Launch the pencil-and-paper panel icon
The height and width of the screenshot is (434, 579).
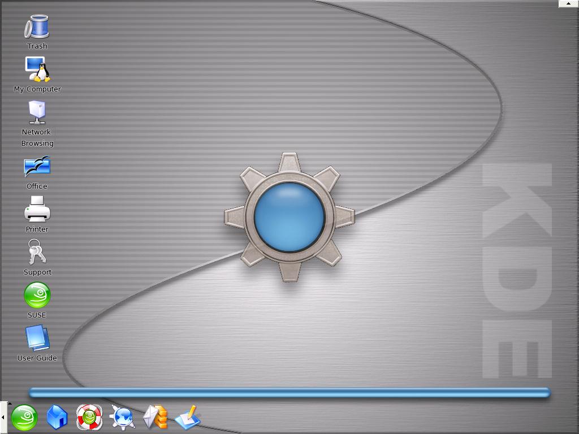pyautogui.click(x=188, y=418)
